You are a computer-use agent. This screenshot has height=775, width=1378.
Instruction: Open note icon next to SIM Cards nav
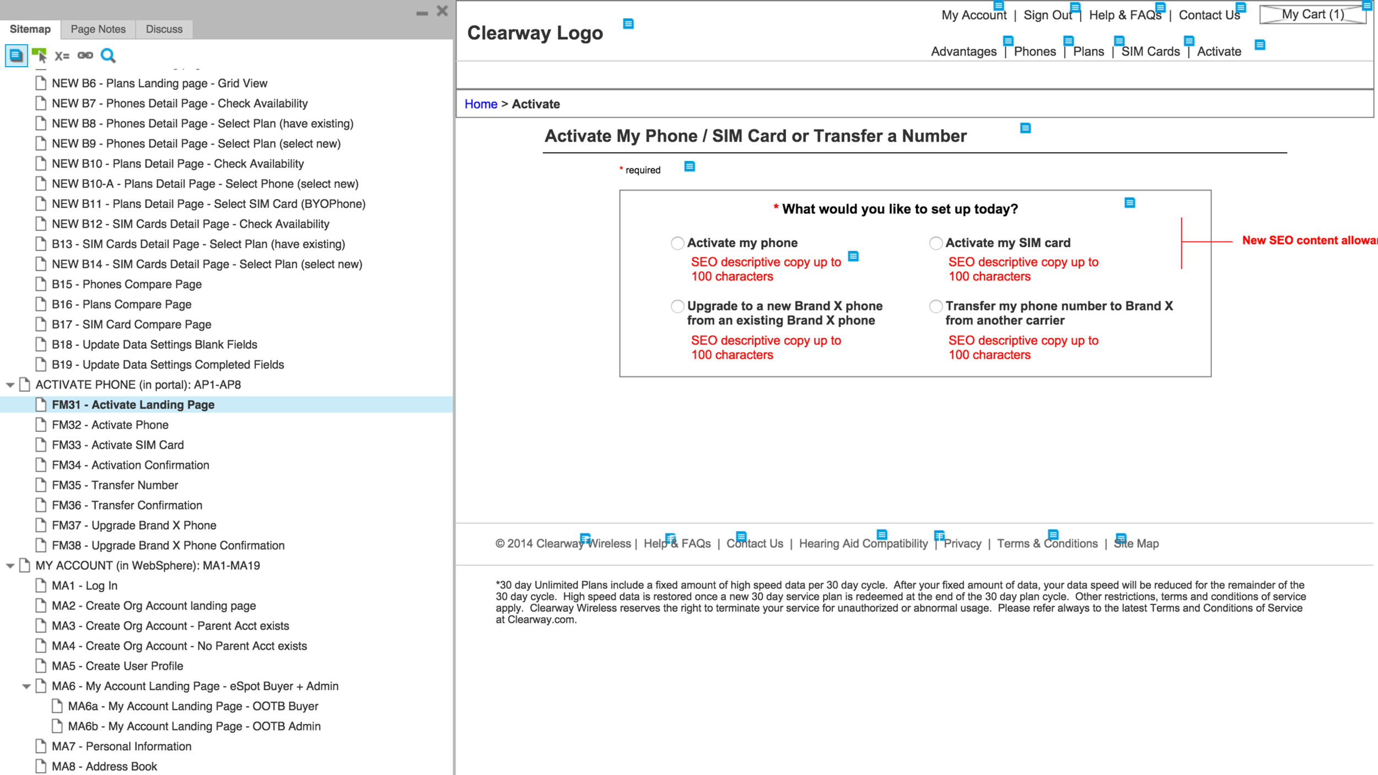tap(1189, 40)
